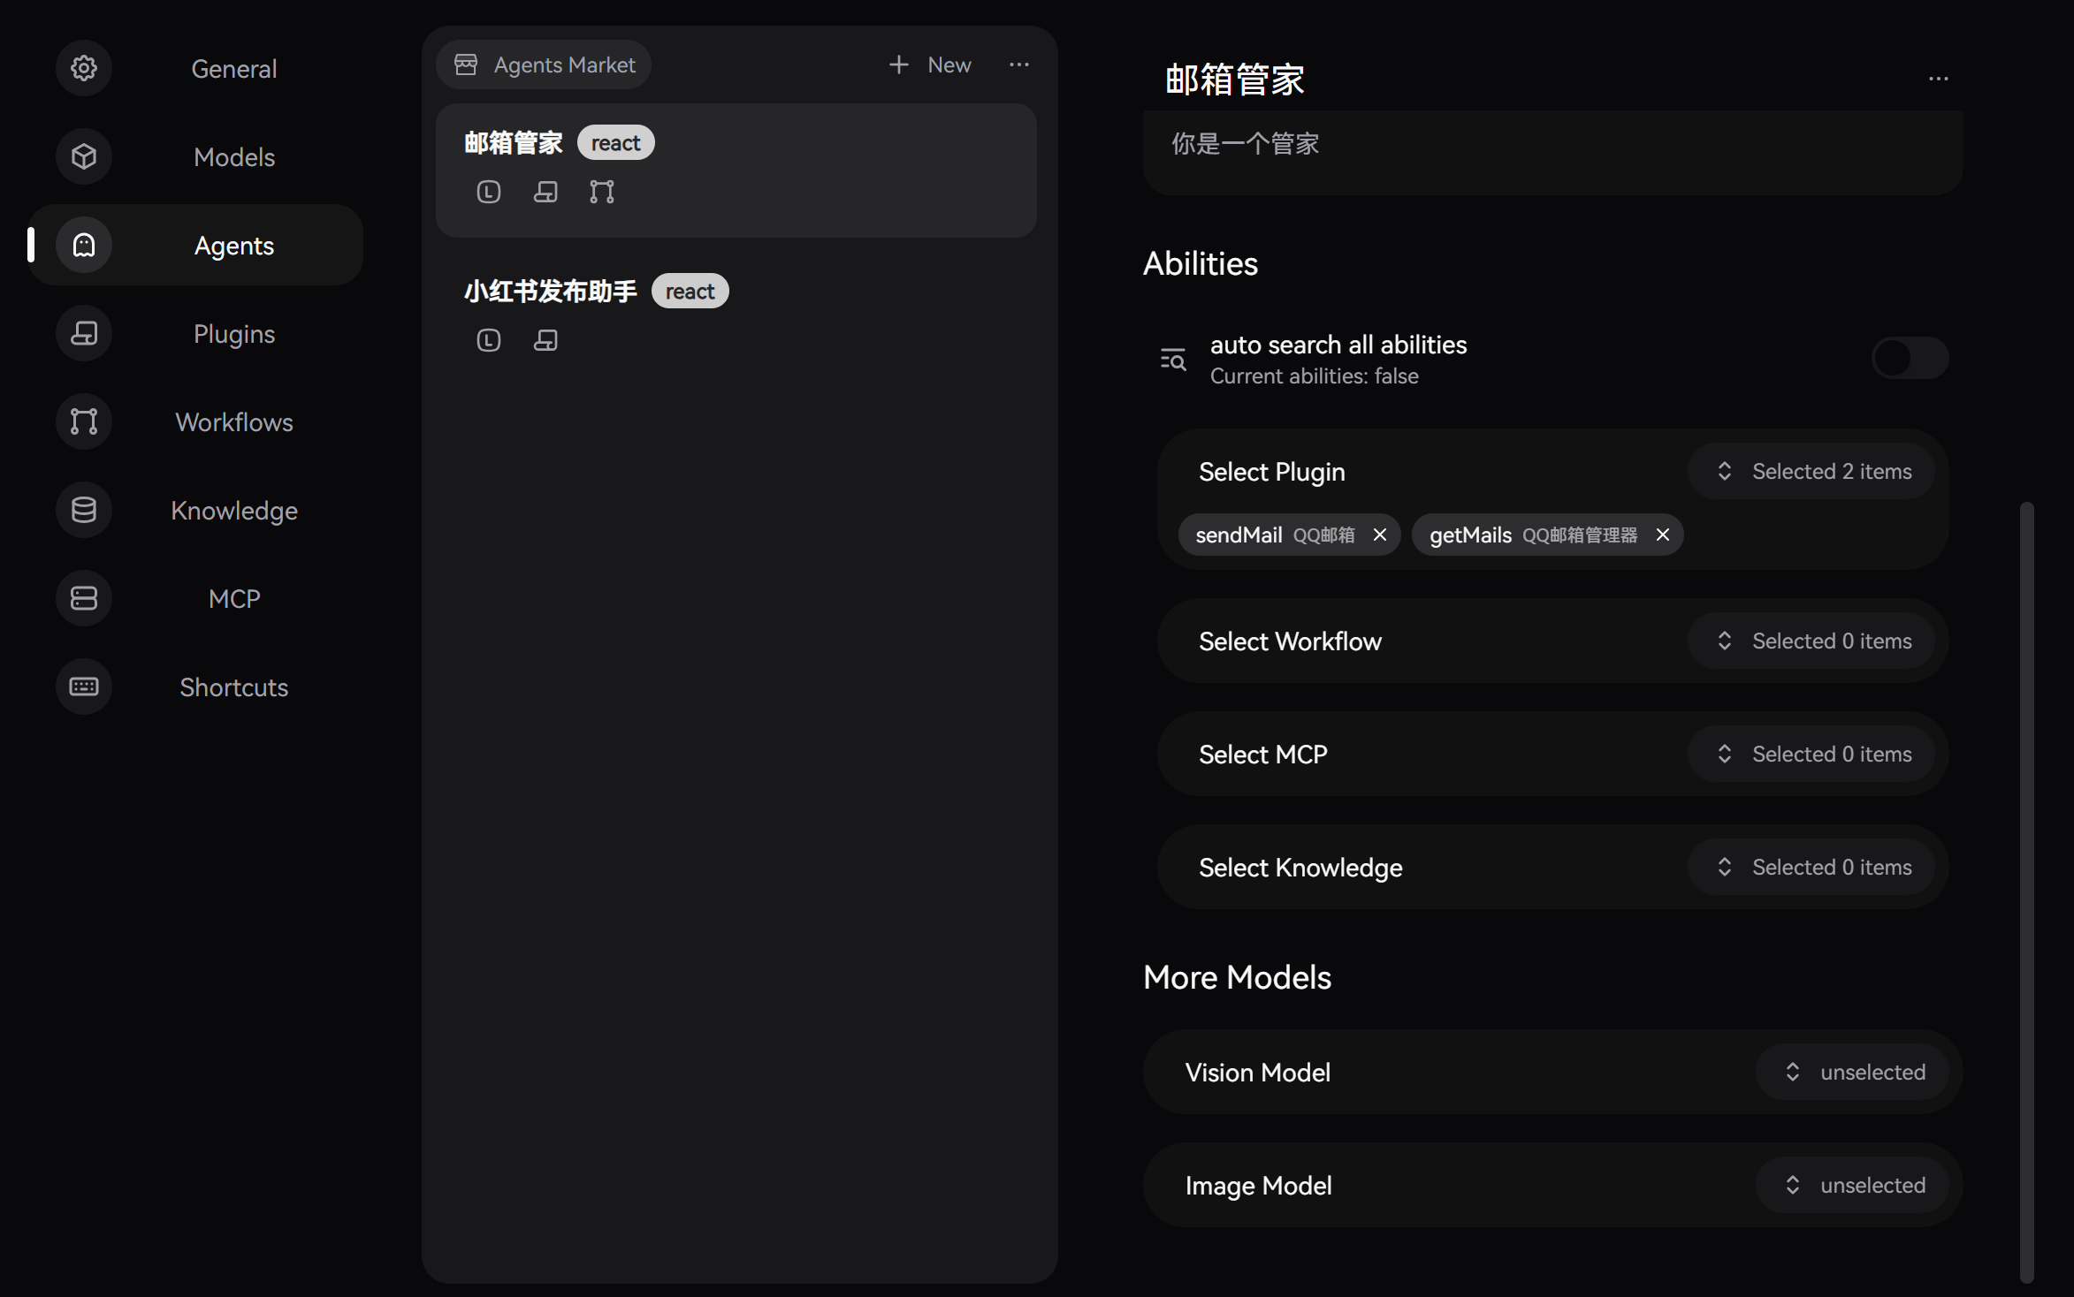
Task: Open Select MCP Selected 0 items dropdown
Action: pyautogui.click(x=1811, y=754)
